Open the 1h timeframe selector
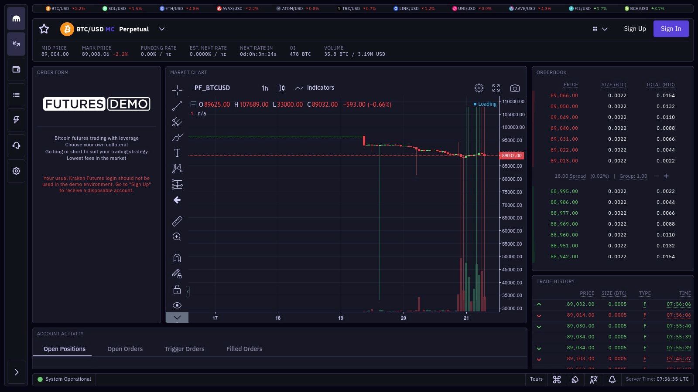Screen dimensions: 698x392 coord(264,88)
